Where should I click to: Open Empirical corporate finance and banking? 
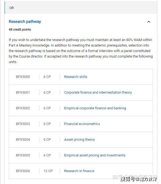[x=95, y=108]
